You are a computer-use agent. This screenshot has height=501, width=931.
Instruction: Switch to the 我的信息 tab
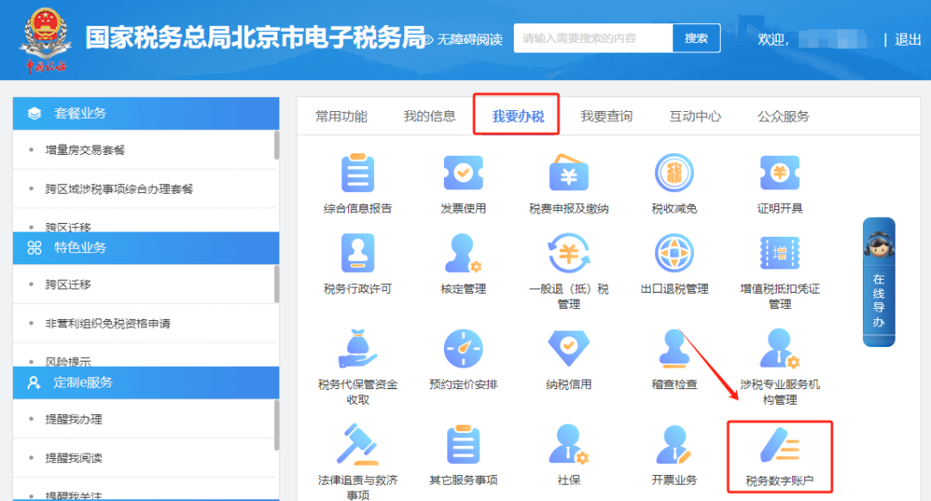click(429, 116)
